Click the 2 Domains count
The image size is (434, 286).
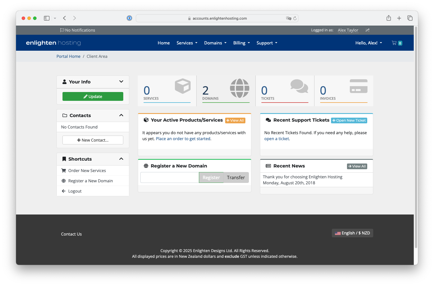pyautogui.click(x=205, y=91)
